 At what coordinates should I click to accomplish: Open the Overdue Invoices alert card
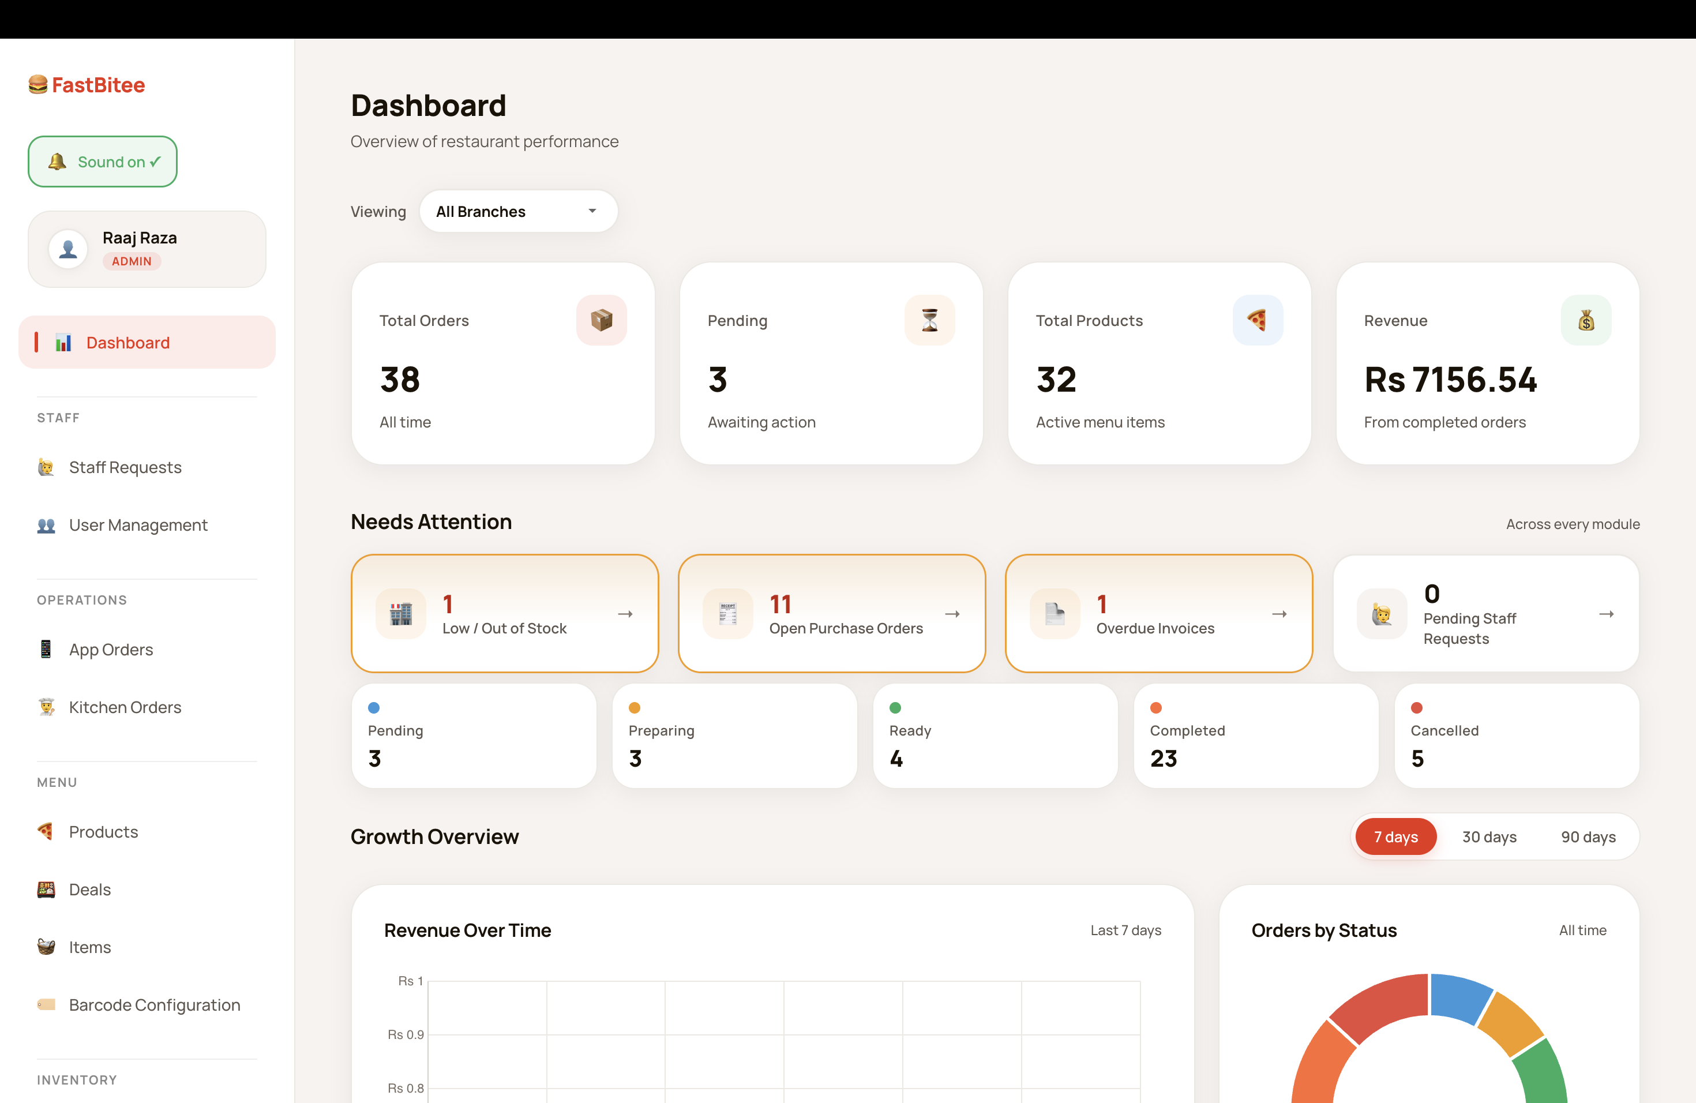(1159, 613)
